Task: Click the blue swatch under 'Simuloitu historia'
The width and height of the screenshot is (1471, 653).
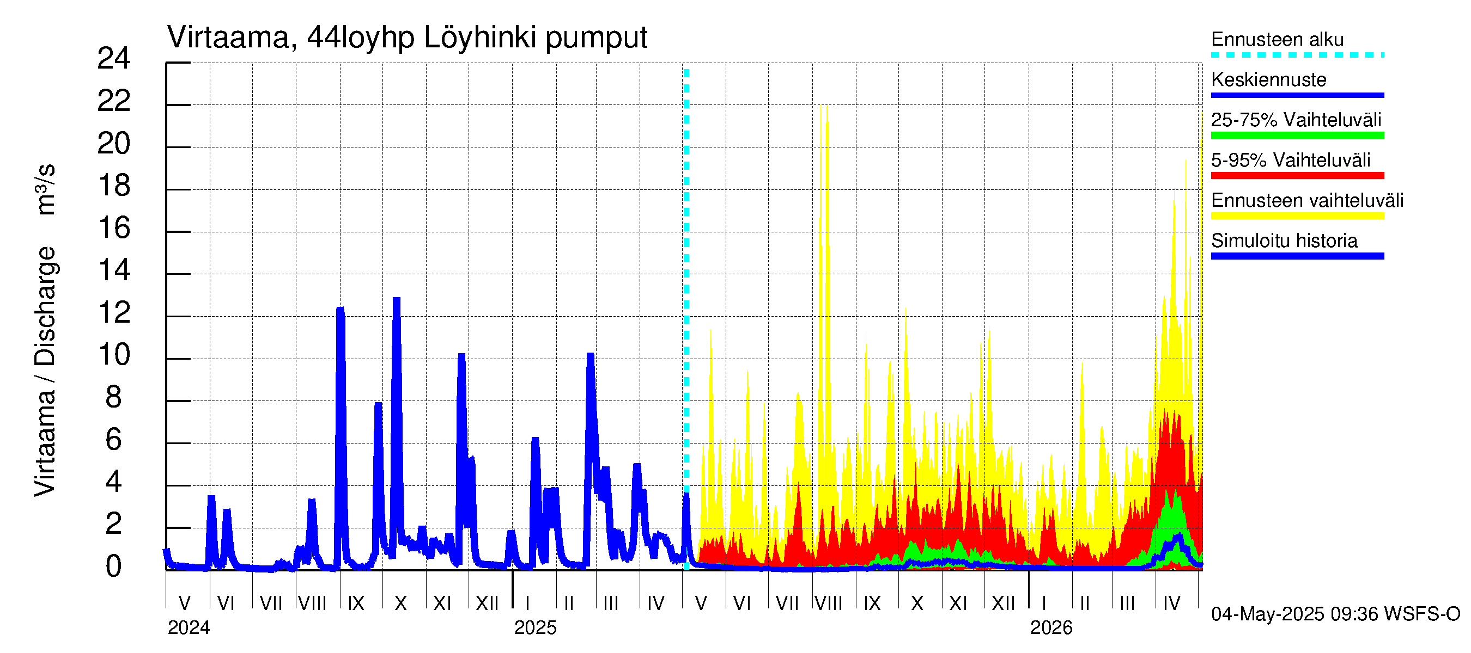Action: 1297,257
